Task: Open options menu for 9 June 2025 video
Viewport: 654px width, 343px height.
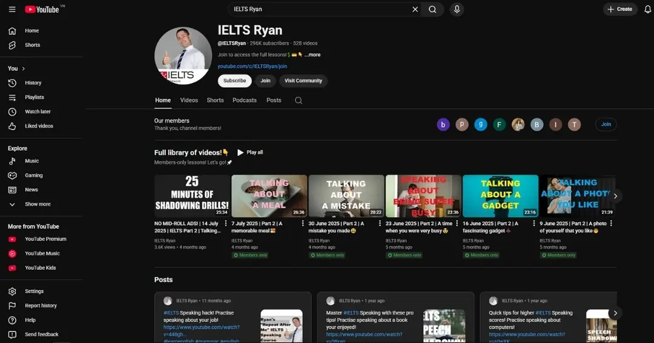Action: [x=611, y=223]
